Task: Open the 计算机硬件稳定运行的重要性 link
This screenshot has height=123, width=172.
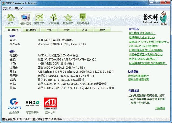Action: click(146, 50)
